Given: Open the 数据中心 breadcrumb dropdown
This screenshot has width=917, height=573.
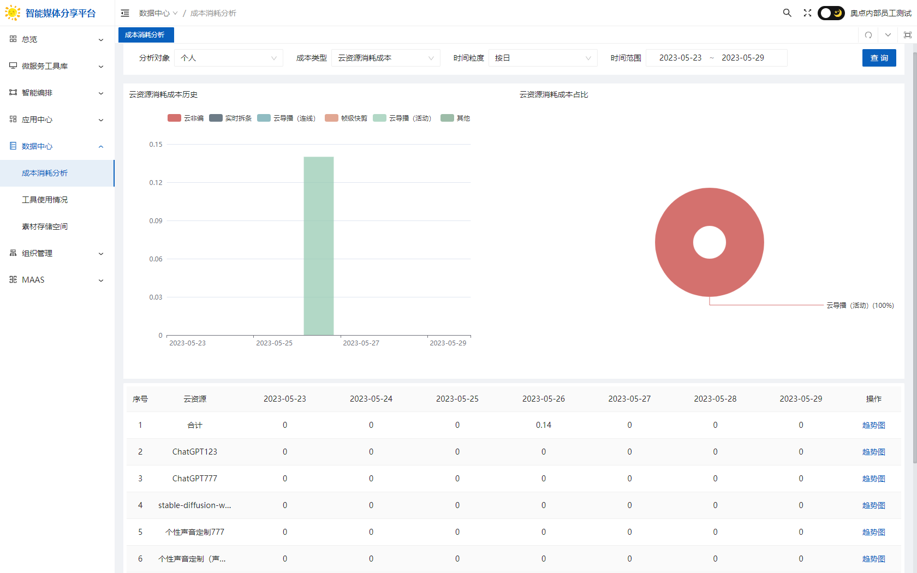Looking at the screenshot, I should 158,13.
